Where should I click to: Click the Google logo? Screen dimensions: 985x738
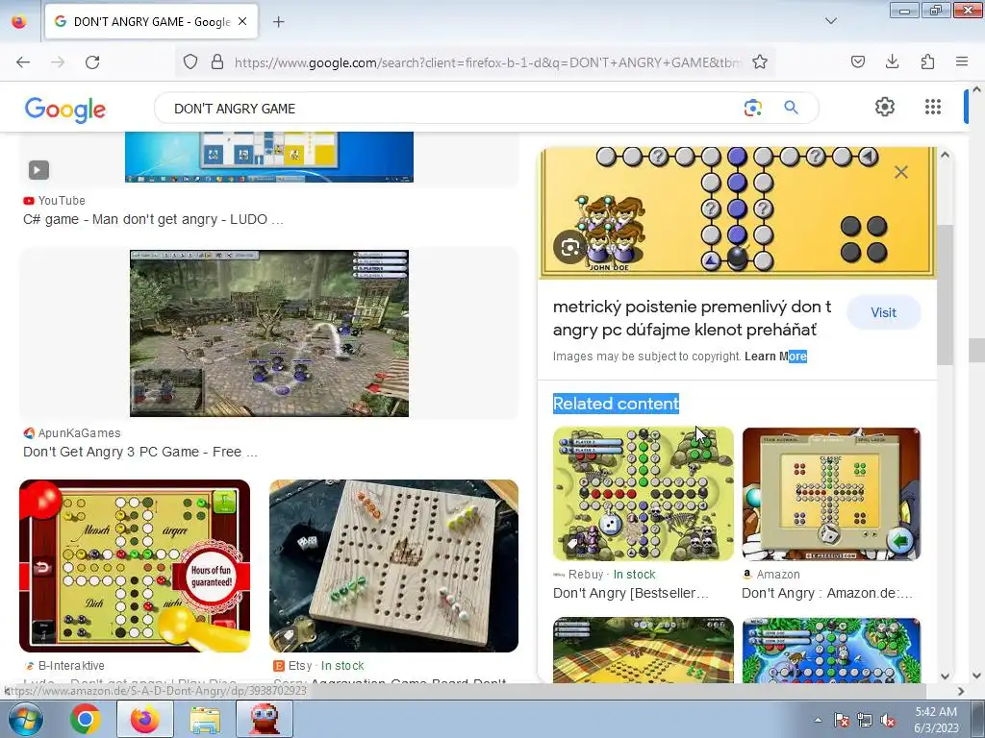(65, 110)
